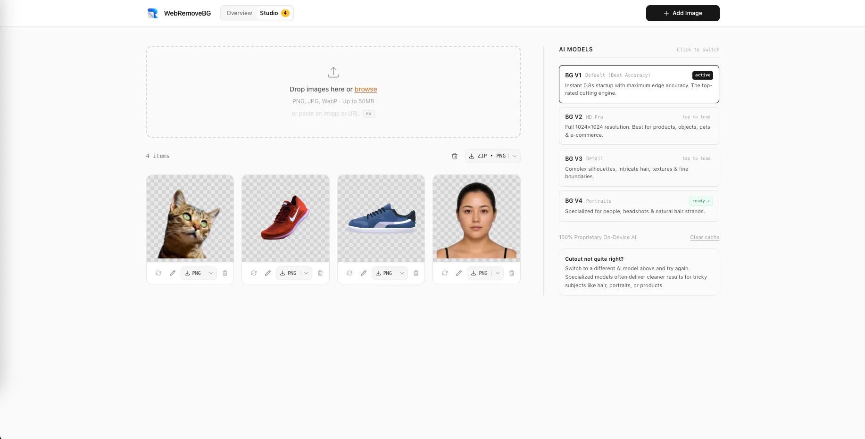
Task: Download the red shoe as PNG
Action: click(x=288, y=273)
